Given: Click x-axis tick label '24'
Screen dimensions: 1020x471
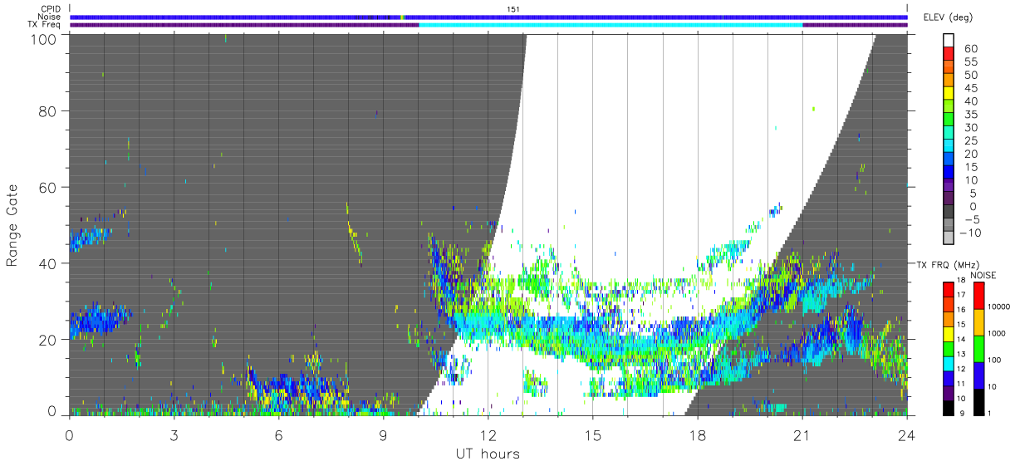Looking at the screenshot, I should point(906,435).
